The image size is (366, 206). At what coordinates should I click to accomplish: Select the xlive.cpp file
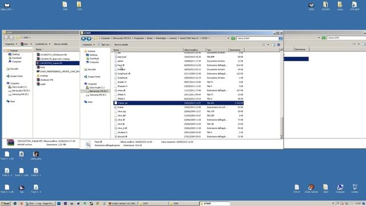[178, 112]
